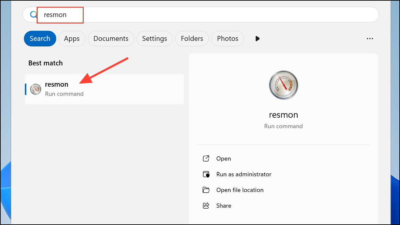
Task: Click the magnifier icon in search box
Action: tap(34, 15)
